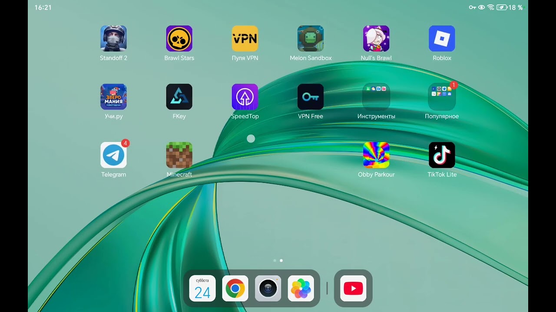
Task: Open the Gallery app in dock
Action: coord(301,288)
